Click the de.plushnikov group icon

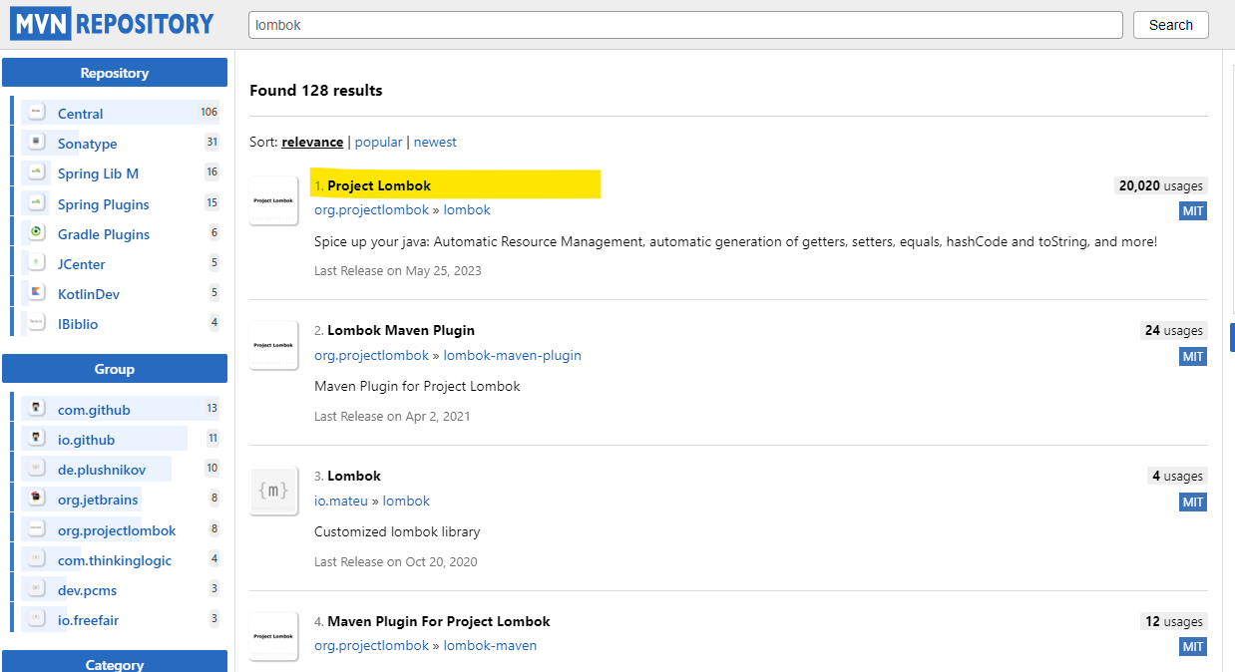36,469
